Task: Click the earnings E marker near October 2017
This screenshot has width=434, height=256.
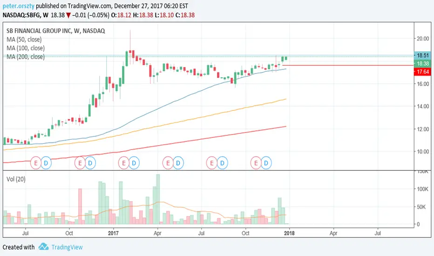Action: tap(256, 163)
